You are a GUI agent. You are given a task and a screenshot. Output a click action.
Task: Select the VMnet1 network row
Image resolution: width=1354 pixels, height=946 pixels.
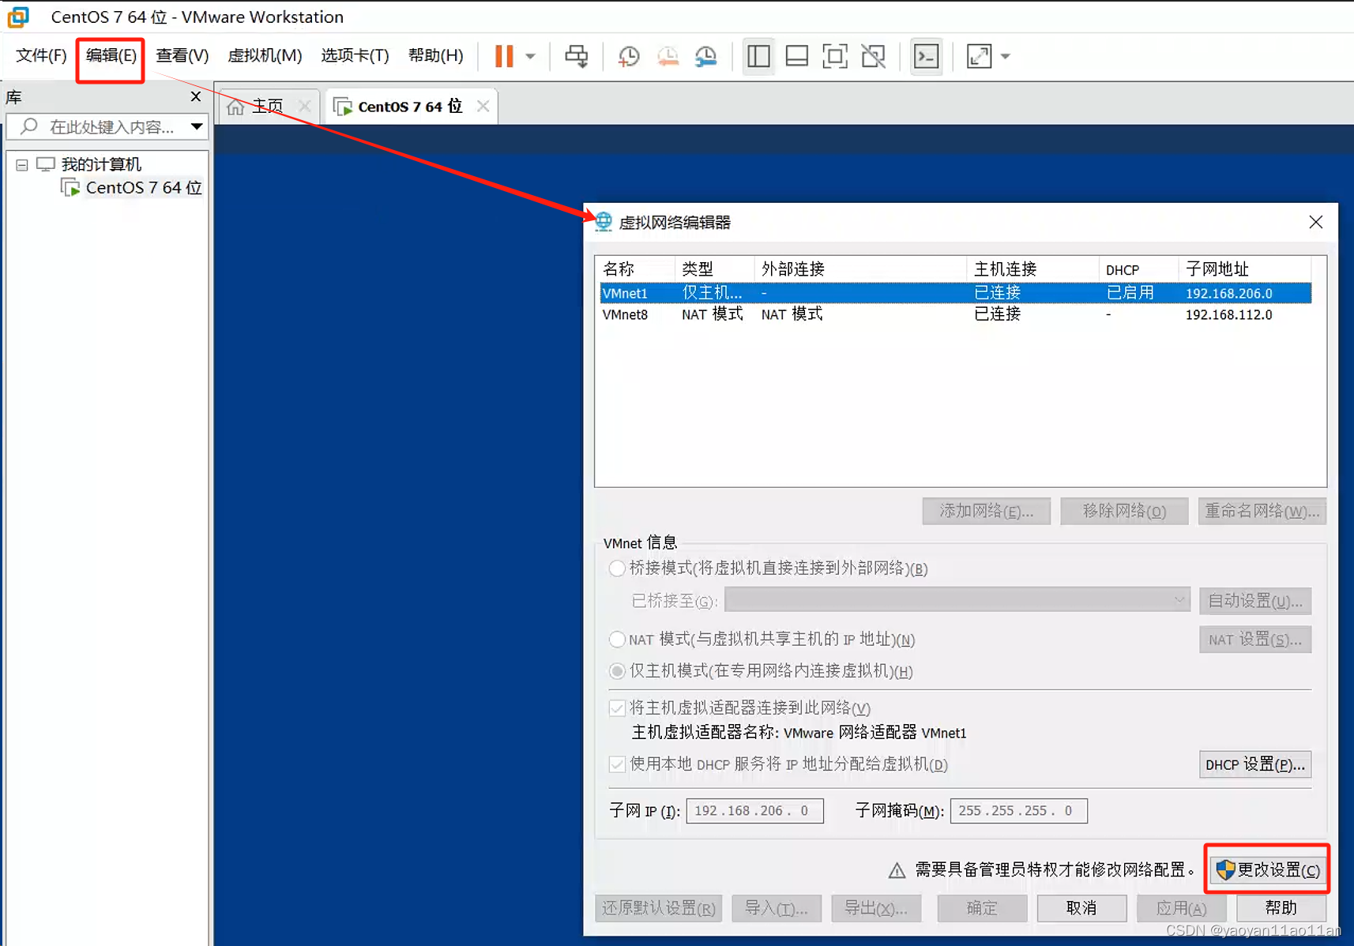point(955,293)
